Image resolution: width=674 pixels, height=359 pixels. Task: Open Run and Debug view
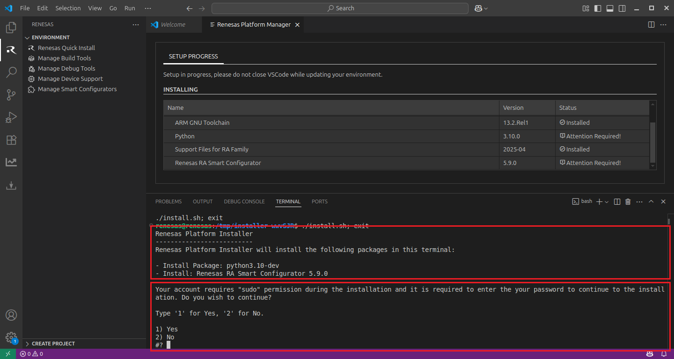[x=11, y=117]
